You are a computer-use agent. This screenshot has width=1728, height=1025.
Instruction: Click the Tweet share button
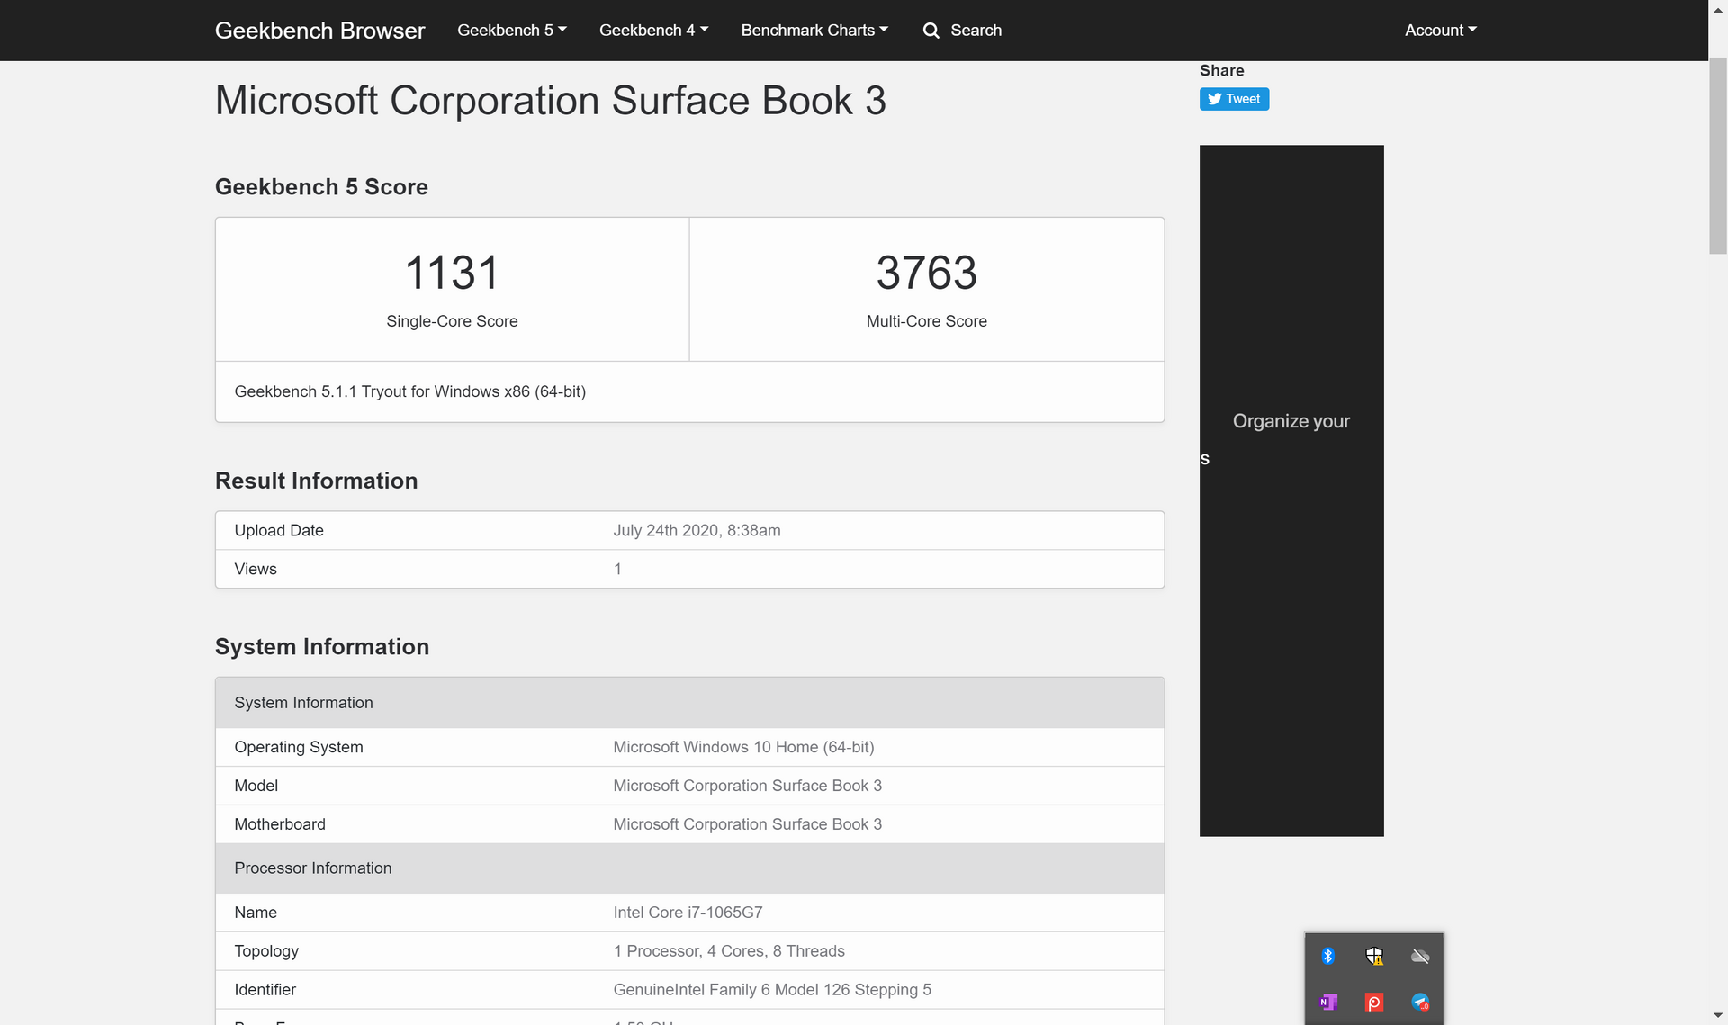[1234, 99]
